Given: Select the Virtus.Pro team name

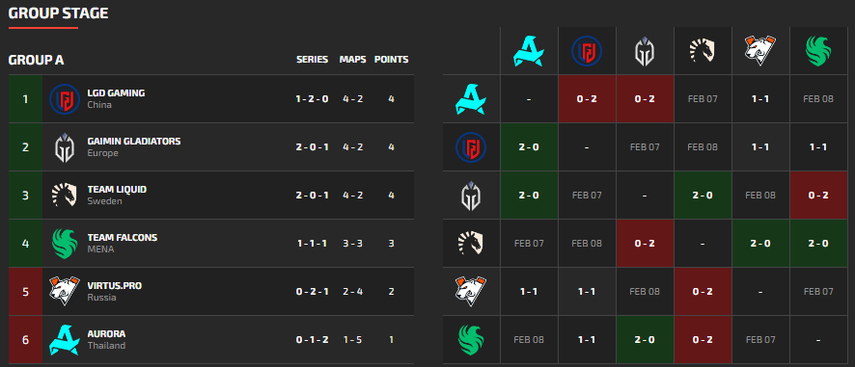Looking at the screenshot, I should click(x=115, y=285).
